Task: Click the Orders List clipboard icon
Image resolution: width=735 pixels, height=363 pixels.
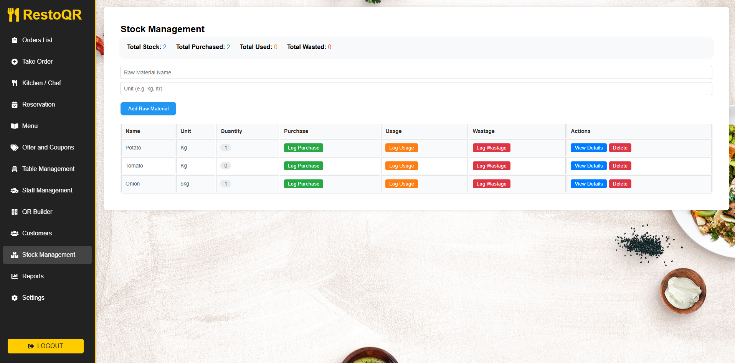Action: (x=15, y=40)
